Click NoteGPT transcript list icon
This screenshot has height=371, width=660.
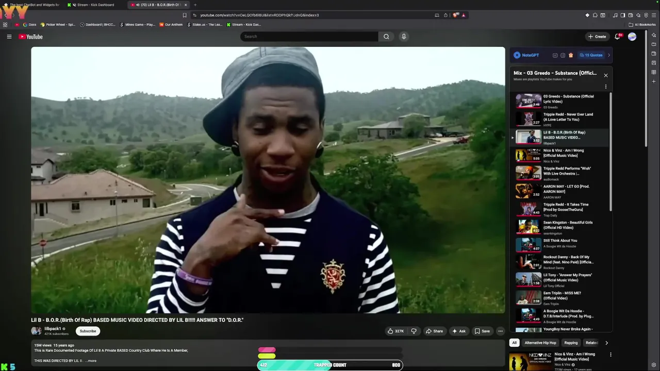point(563,55)
